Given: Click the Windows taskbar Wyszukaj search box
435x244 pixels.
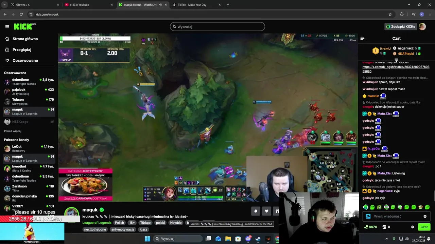Looking at the screenshot, I should [178, 239].
